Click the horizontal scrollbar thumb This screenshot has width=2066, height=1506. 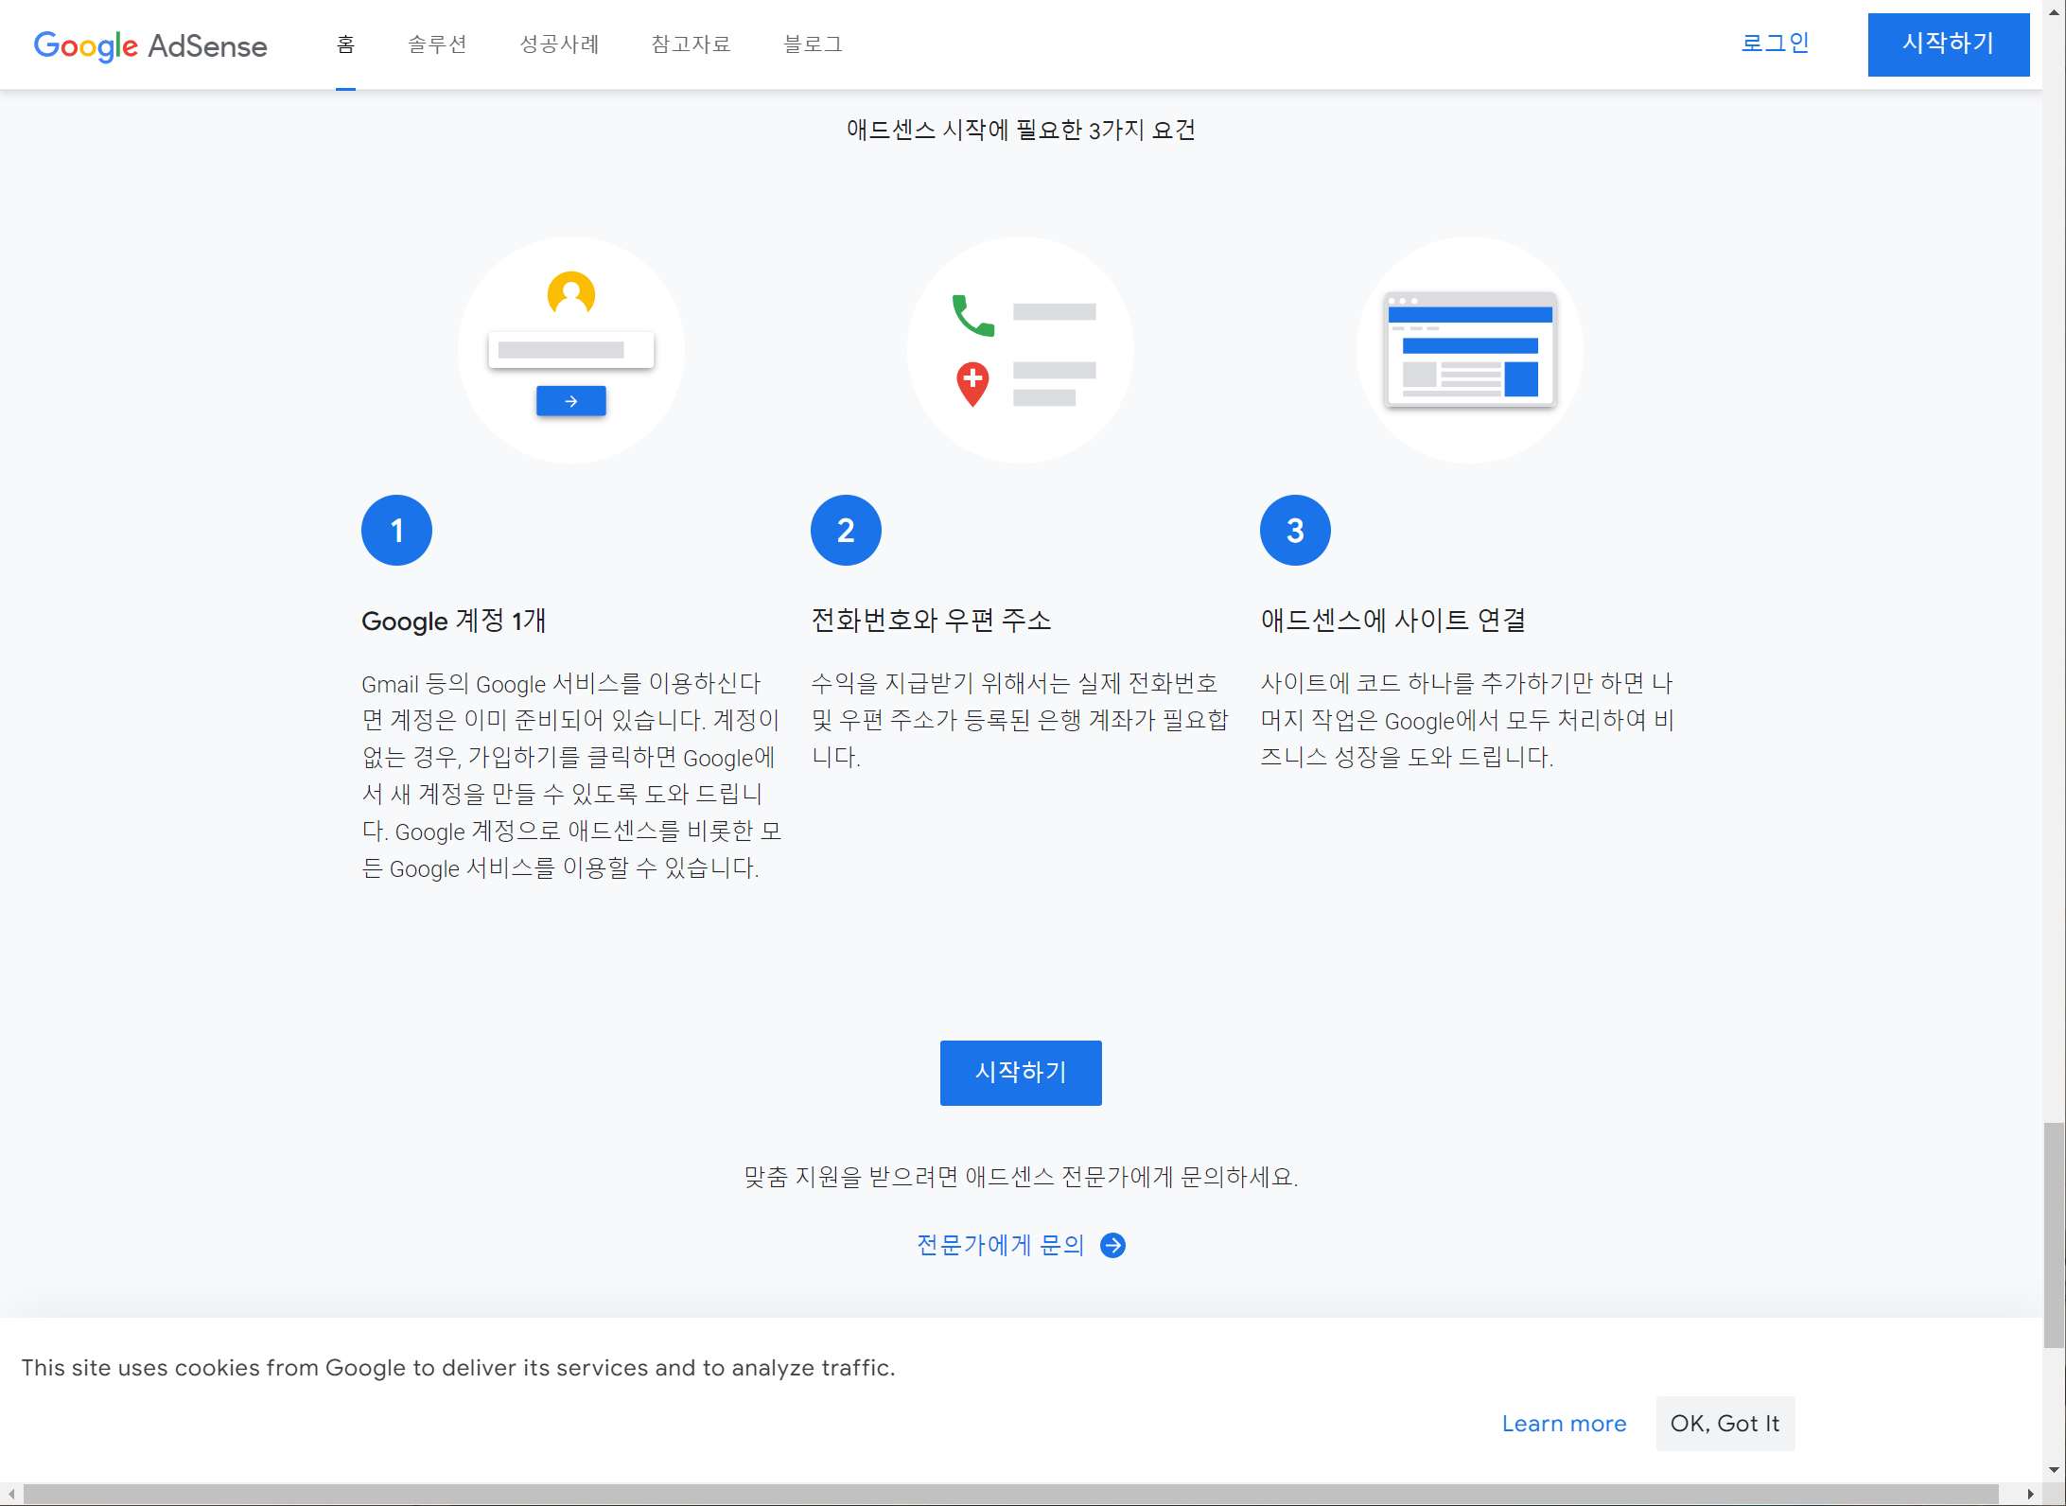pos(1010,1495)
